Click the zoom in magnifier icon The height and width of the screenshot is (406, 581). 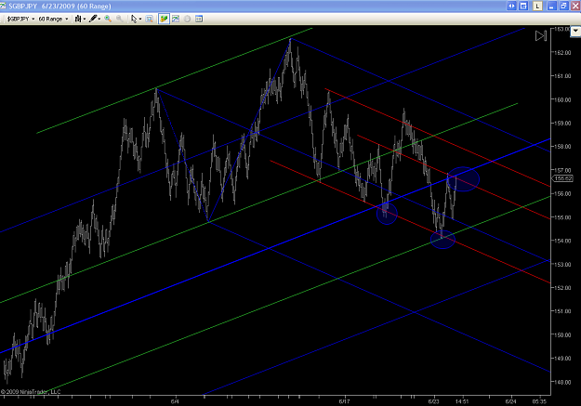click(x=108, y=19)
